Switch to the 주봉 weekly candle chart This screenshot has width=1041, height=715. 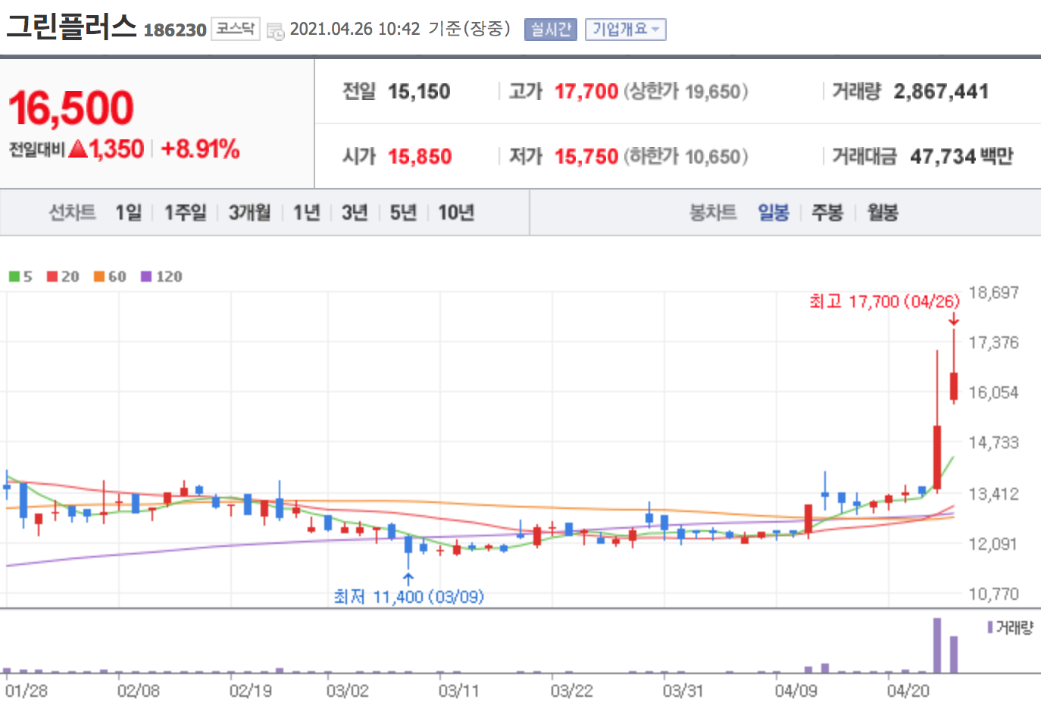(x=827, y=213)
